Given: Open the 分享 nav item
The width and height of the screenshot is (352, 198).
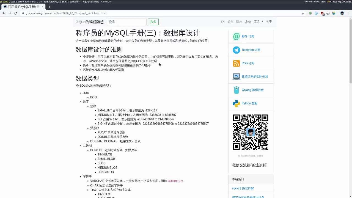Looking at the screenshot, I should (x=230, y=22).
